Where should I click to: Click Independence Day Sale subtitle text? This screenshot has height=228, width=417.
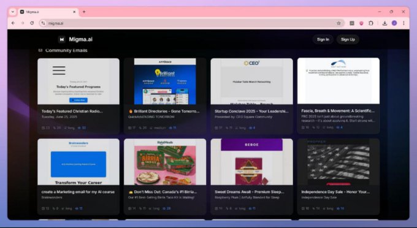point(319,197)
